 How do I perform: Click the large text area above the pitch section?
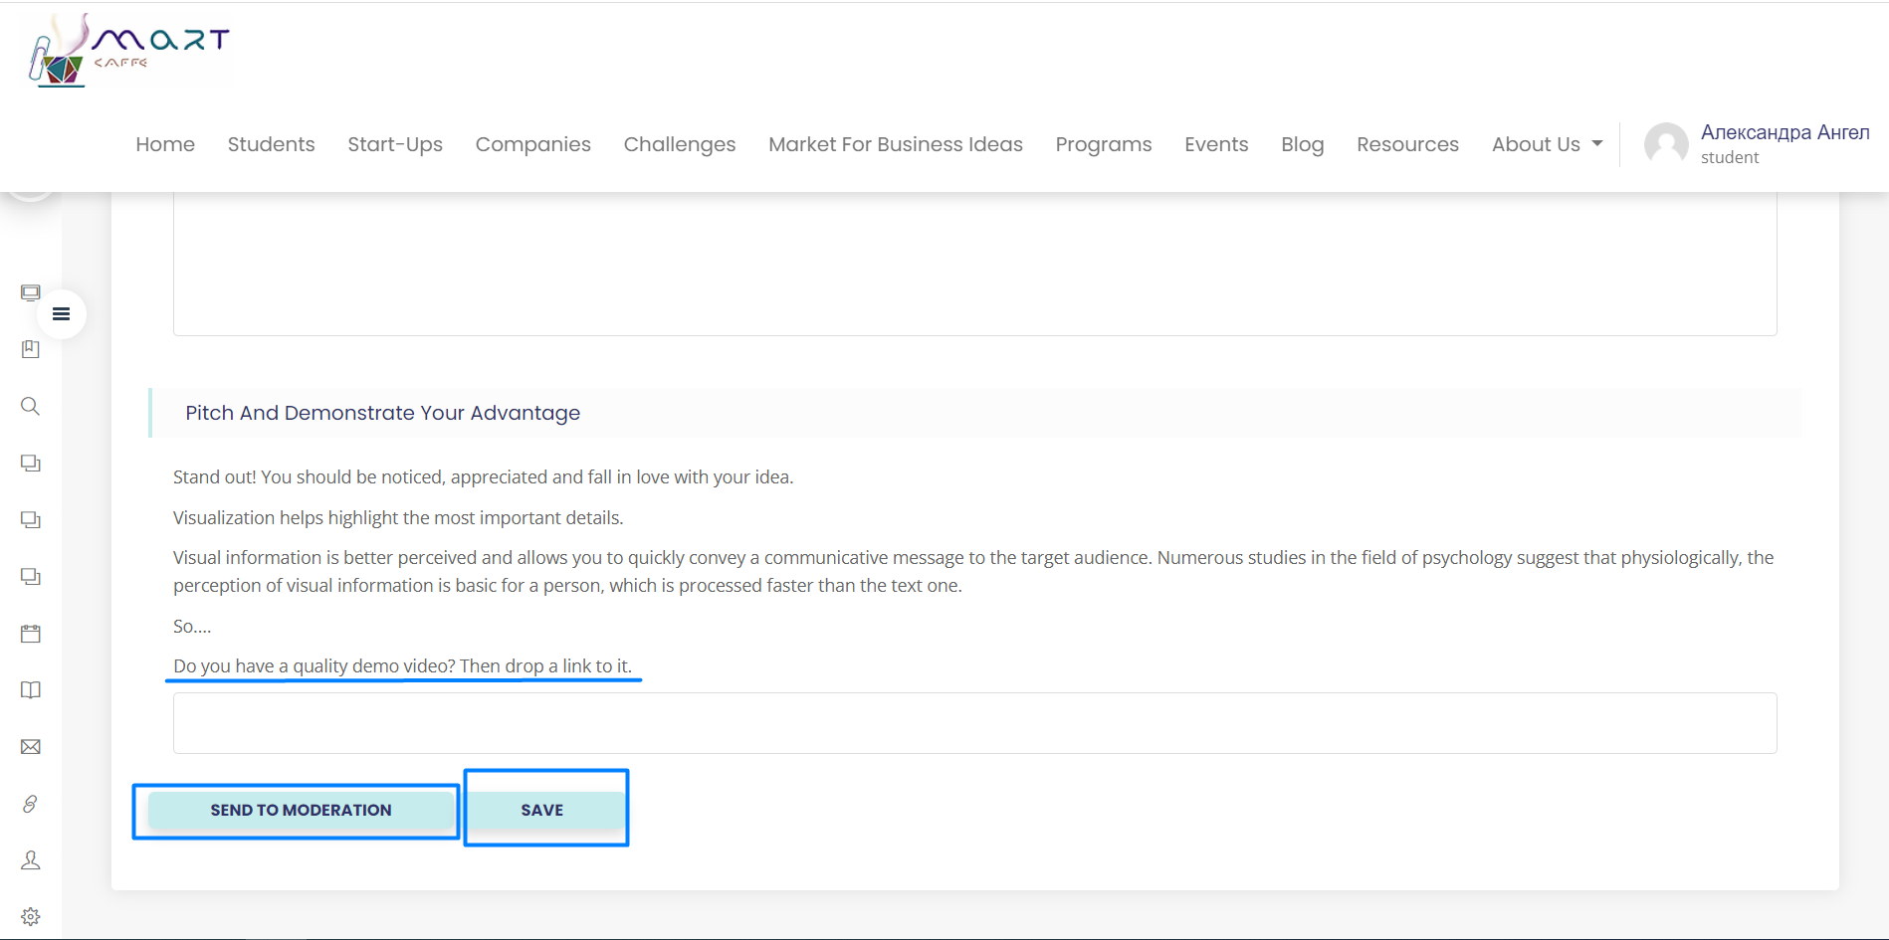click(x=975, y=264)
